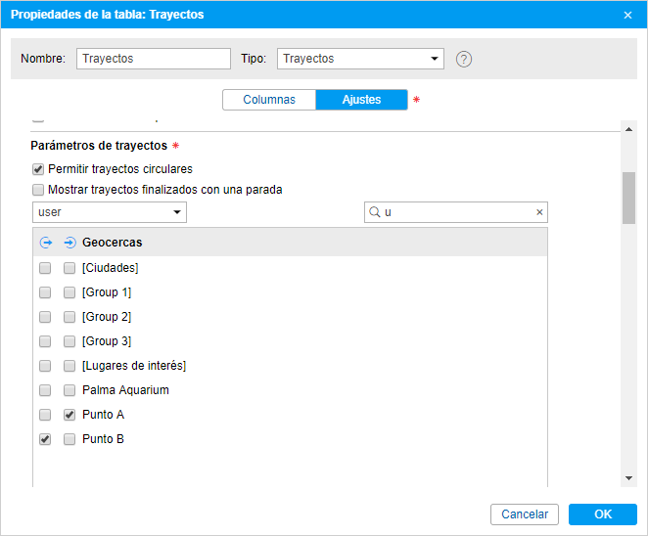Screen dimensions: 648x536
Task: Click the scrollbar down arrow
Action: click(628, 478)
